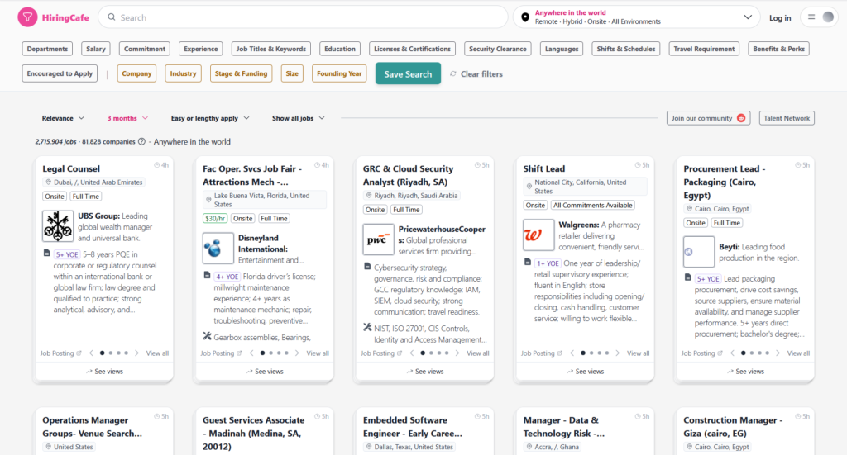Click the document icon on Shift Lead card
The image size is (847, 455).
coord(528,262)
